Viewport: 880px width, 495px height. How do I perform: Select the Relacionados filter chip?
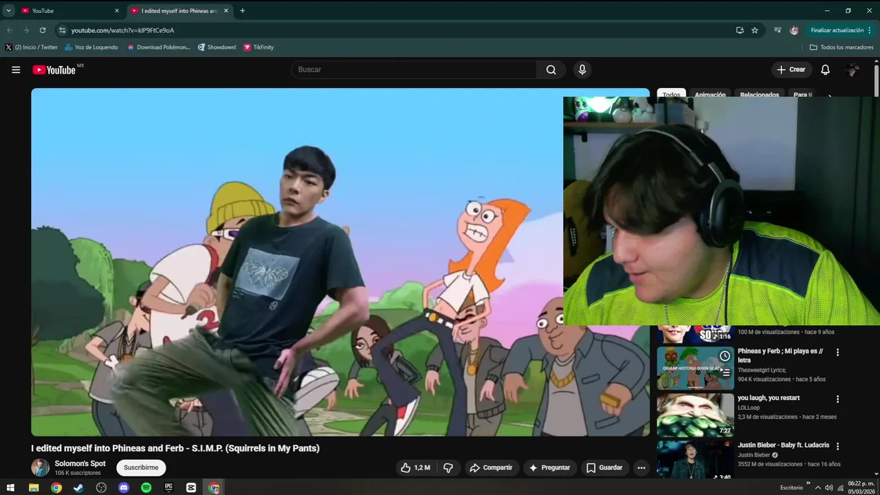coord(759,95)
